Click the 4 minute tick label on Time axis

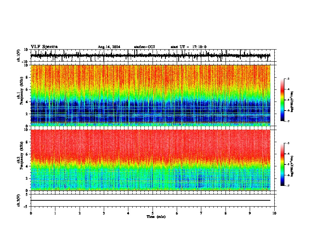point(128,213)
